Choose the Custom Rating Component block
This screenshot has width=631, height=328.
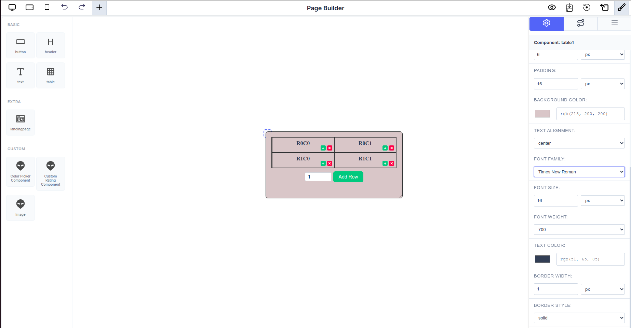point(51,173)
